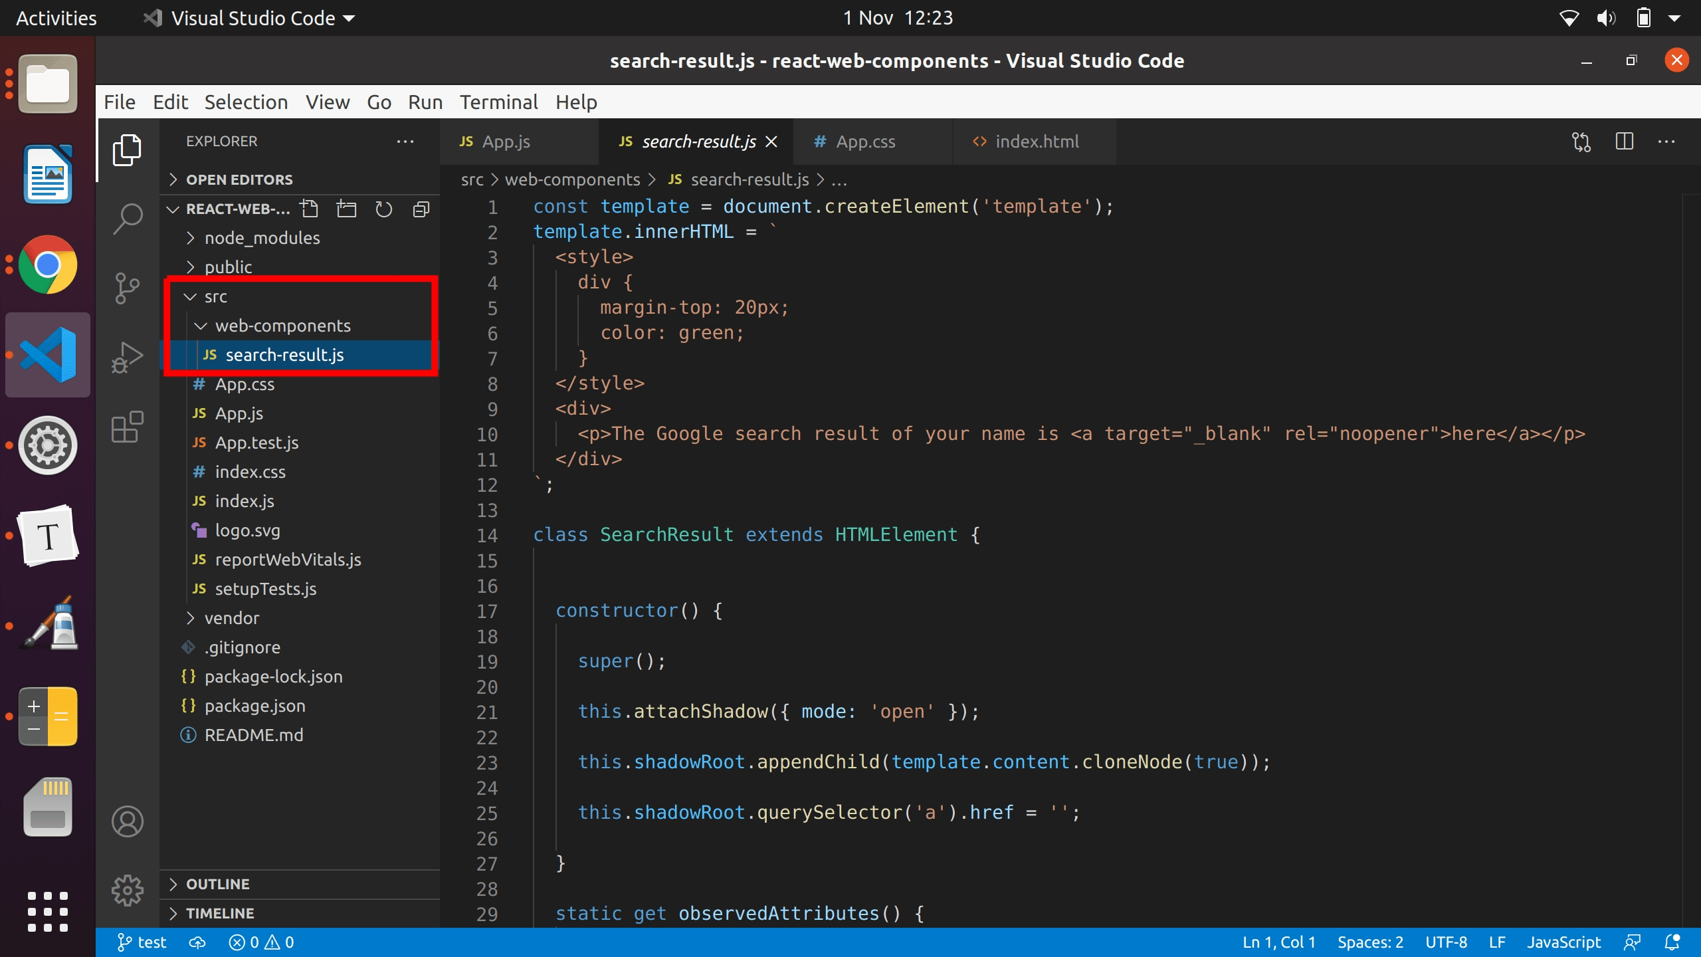Open the Source Control view
The height and width of the screenshot is (957, 1701).
pyautogui.click(x=127, y=287)
